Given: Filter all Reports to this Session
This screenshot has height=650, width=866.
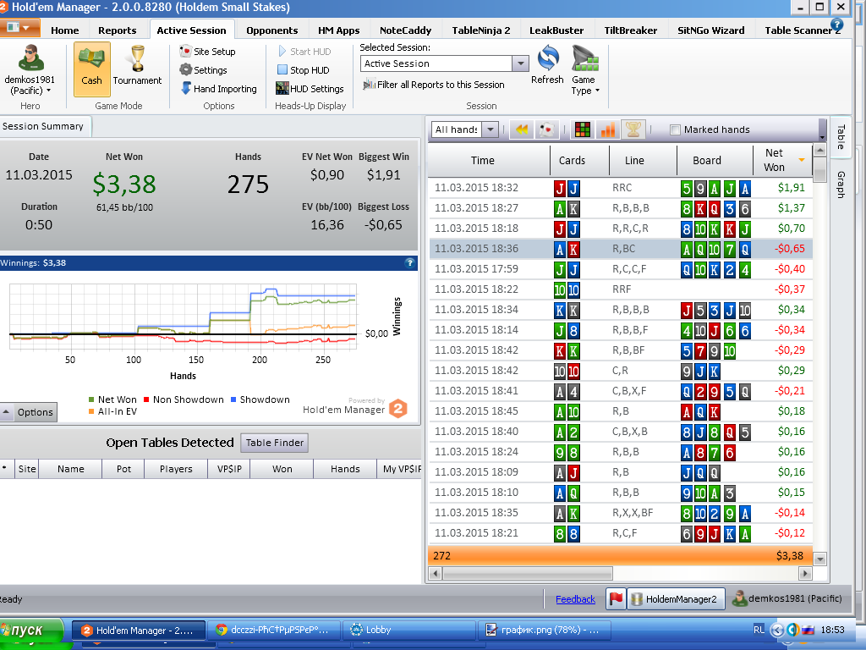Looking at the screenshot, I should [x=434, y=85].
